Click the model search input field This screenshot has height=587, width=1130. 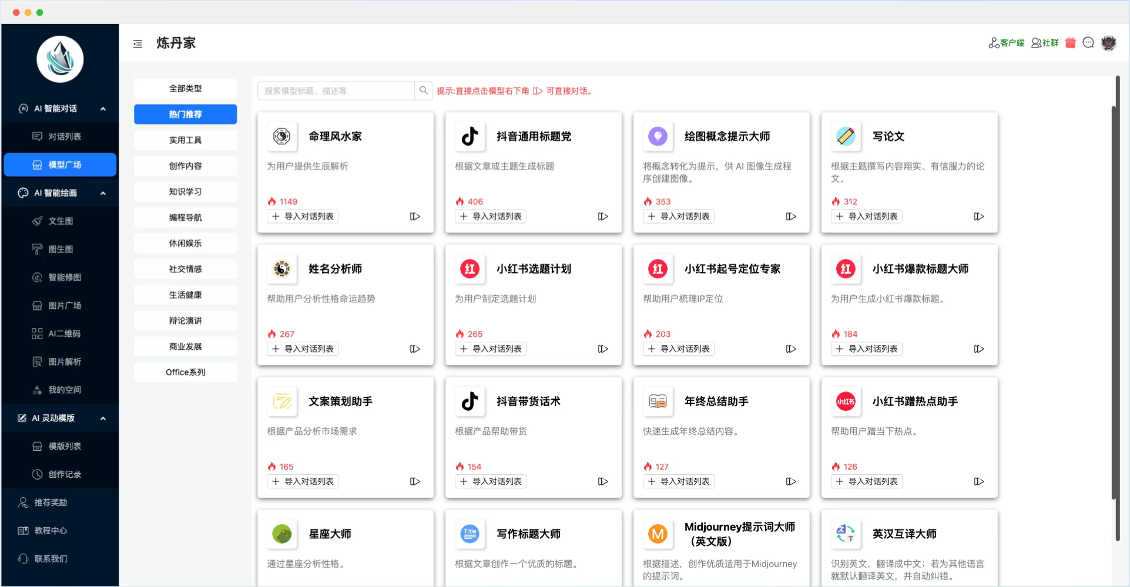tap(336, 91)
